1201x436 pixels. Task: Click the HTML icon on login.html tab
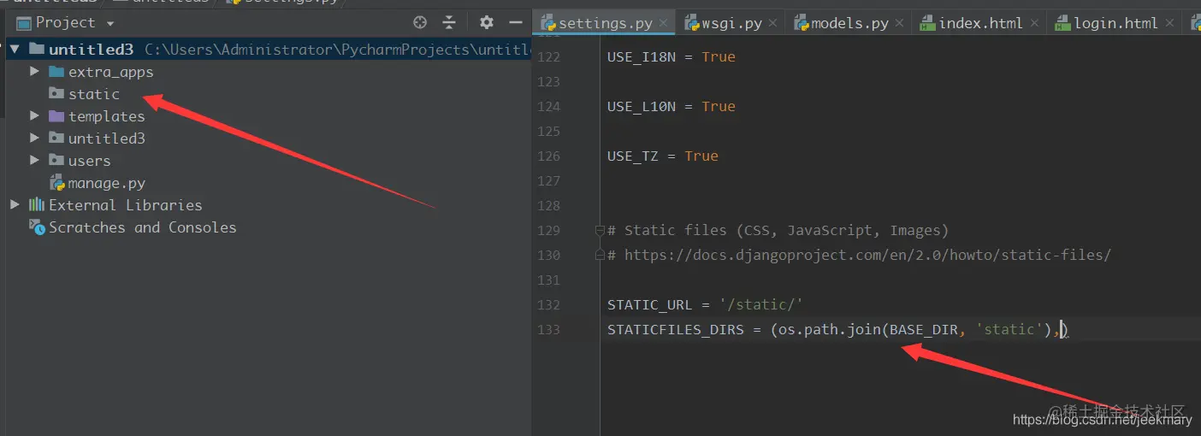(x=1062, y=24)
